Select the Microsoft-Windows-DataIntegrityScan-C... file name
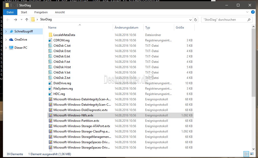Screen dimensions: 258x158 pos(82,105)
